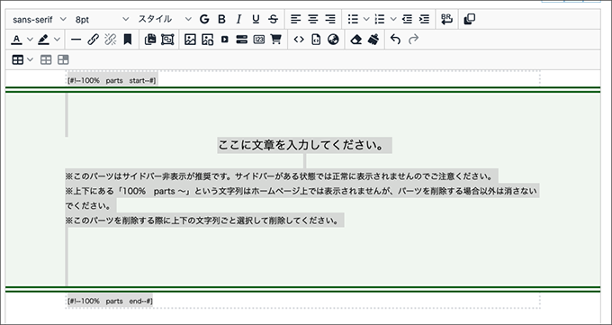Expand the highlight color palette arrow

coord(57,40)
